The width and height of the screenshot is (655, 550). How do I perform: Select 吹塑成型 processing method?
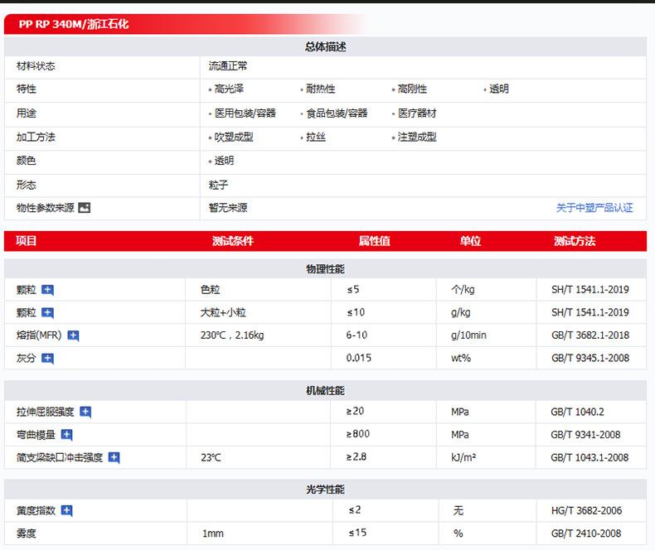[x=234, y=137]
